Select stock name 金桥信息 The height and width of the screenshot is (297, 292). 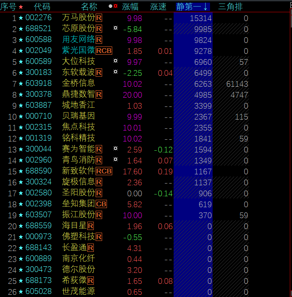point(78,83)
